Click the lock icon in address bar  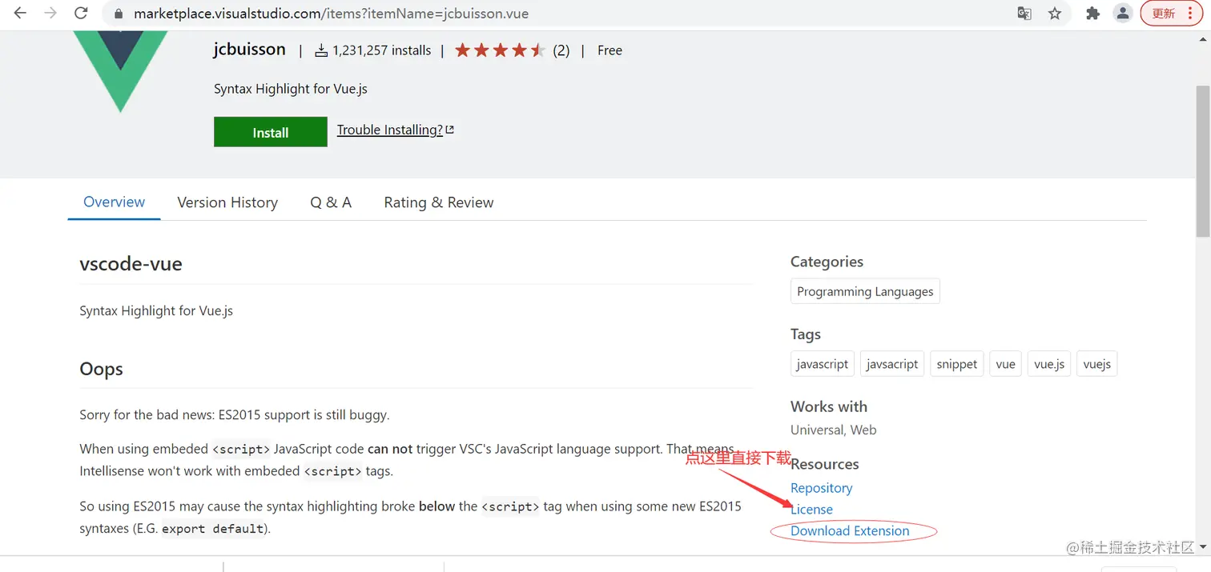[x=119, y=14]
